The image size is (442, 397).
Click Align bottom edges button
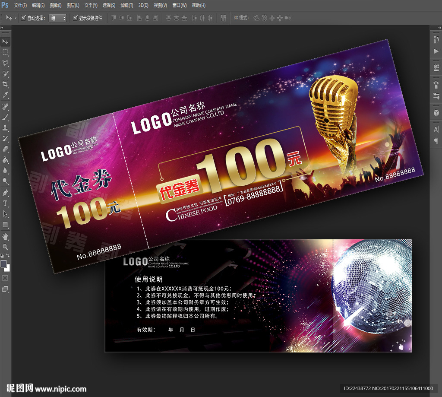[x=129, y=18]
